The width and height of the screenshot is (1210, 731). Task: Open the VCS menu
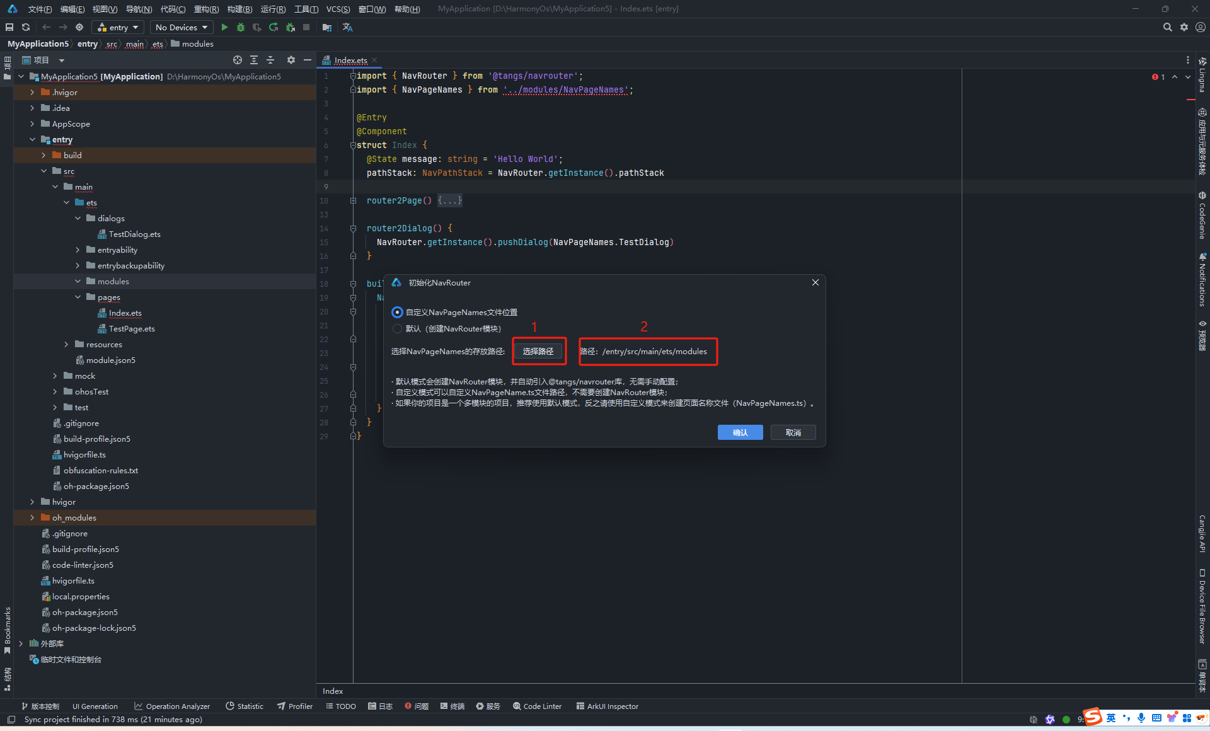[338, 9]
